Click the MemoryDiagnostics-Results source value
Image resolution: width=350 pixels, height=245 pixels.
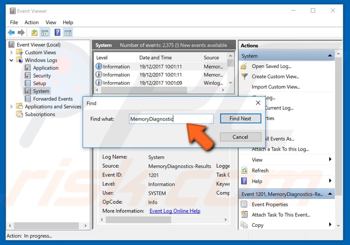click(x=180, y=166)
